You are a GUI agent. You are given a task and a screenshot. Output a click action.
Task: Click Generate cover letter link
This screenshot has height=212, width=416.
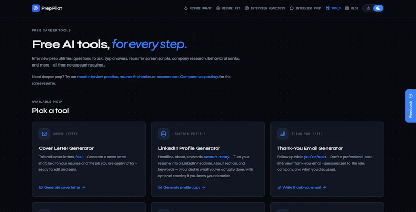coord(62,187)
